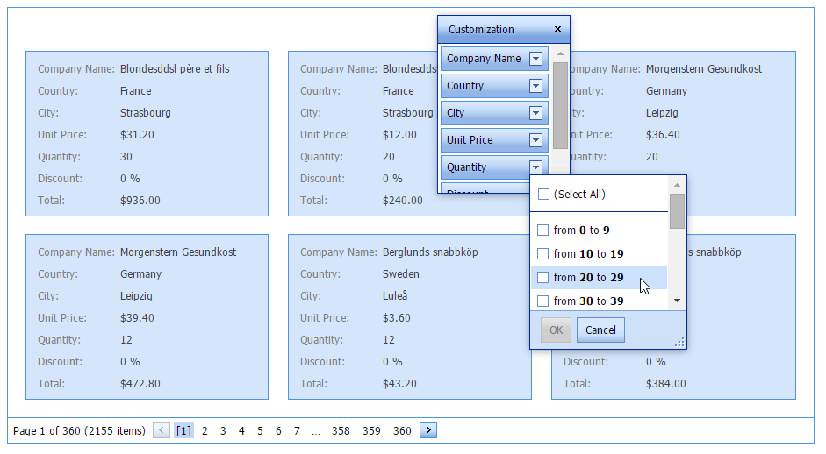The image size is (826, 454).
Task: Click the $240.00 total value
Action: (x=402, y=201)
